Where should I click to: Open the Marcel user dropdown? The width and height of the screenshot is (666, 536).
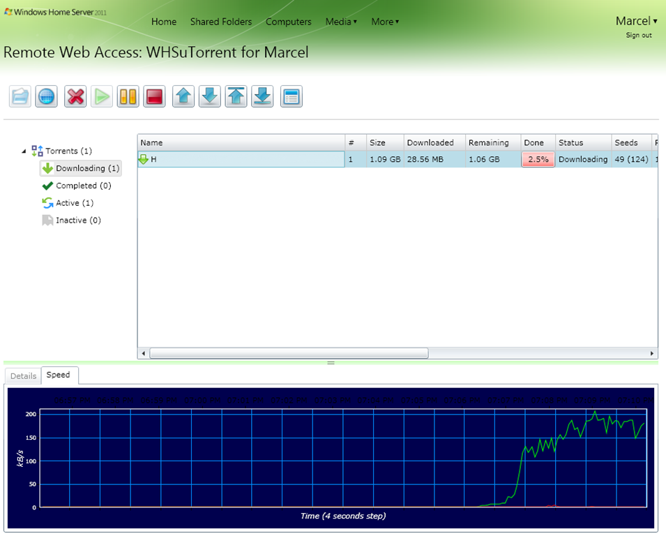(636, 21)
